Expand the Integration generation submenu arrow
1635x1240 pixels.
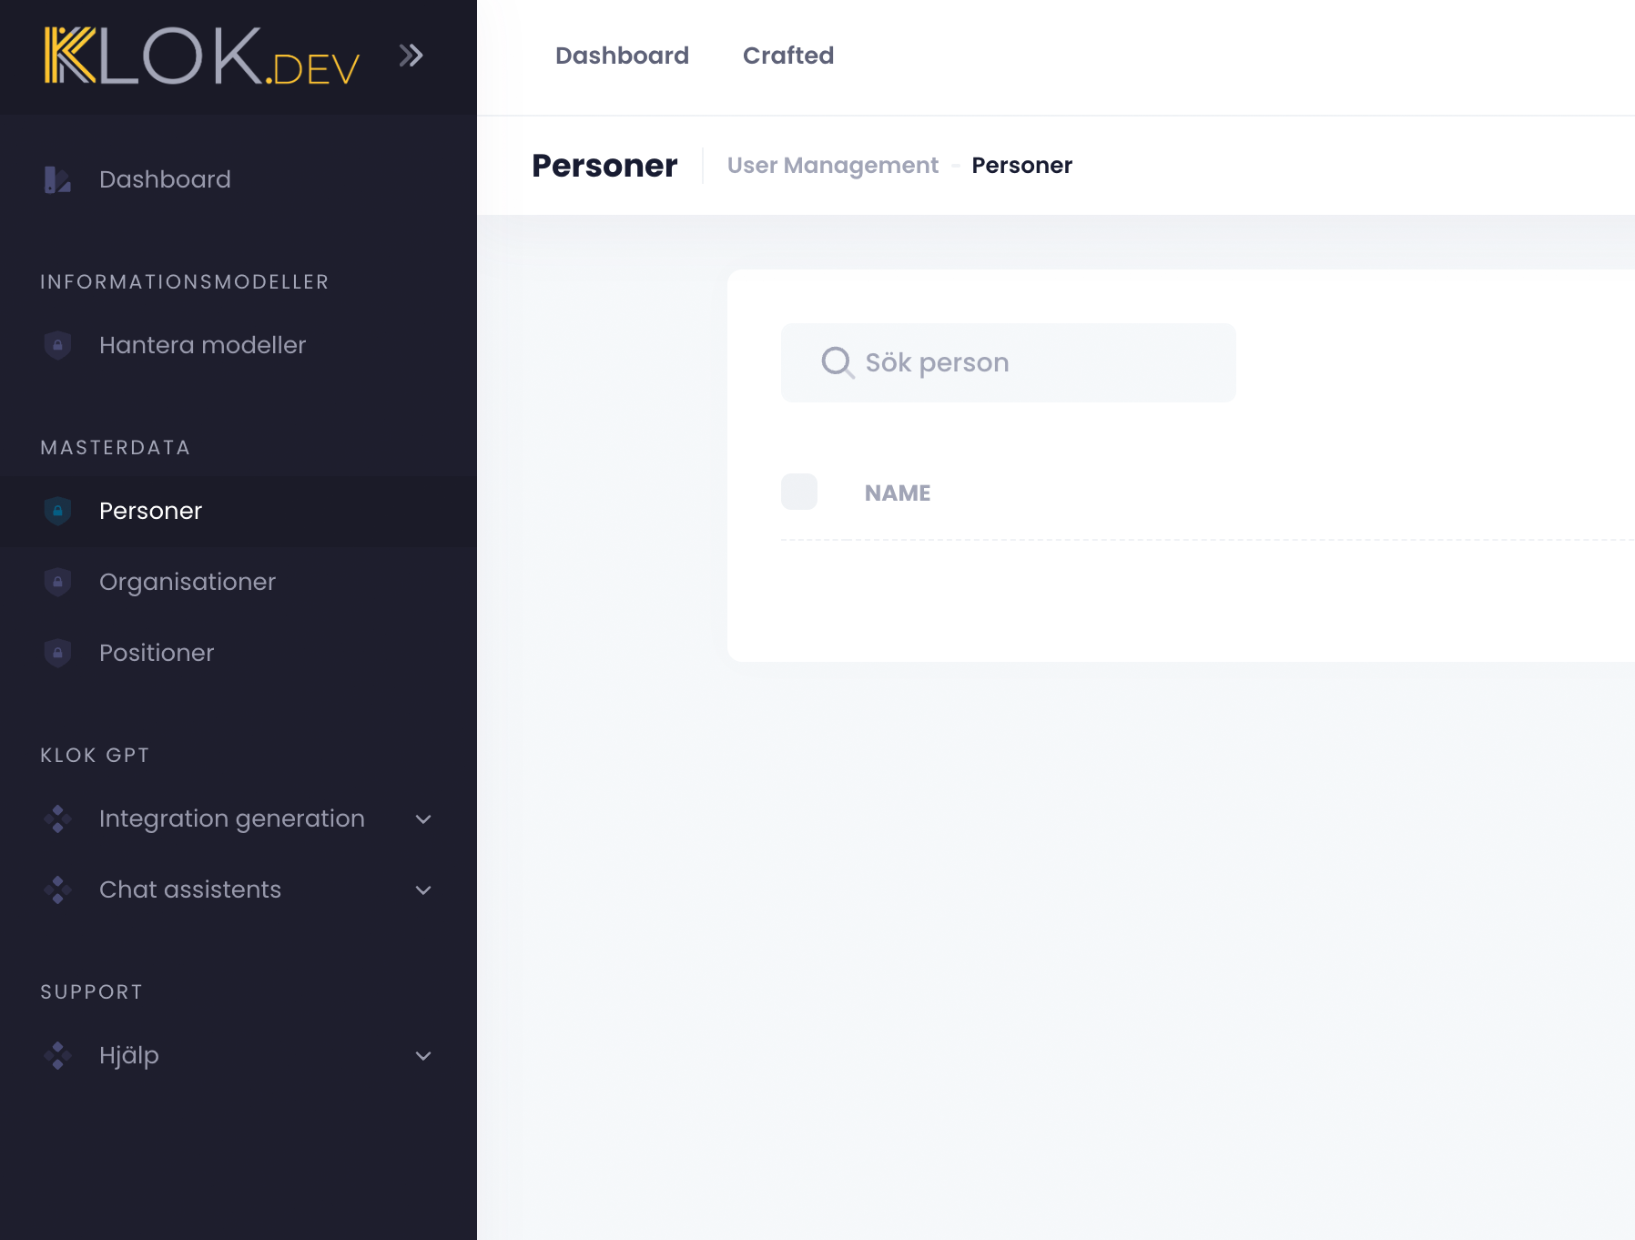tap(423, 819)
